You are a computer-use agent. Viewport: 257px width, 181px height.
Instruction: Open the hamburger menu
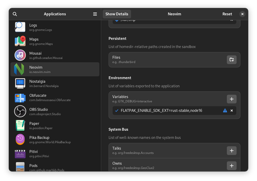(95, 14)
